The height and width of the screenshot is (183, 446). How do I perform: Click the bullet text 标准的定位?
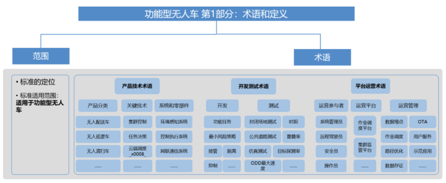tap(38, 82)
